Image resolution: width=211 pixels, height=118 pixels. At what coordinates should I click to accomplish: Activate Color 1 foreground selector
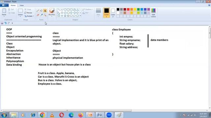(x=106, y=13)
